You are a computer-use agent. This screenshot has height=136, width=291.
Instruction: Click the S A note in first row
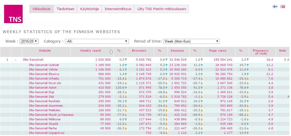[x=286, y=60]
